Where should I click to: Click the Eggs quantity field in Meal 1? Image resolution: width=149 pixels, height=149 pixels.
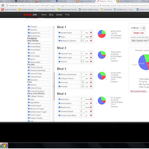pos(82,37)
